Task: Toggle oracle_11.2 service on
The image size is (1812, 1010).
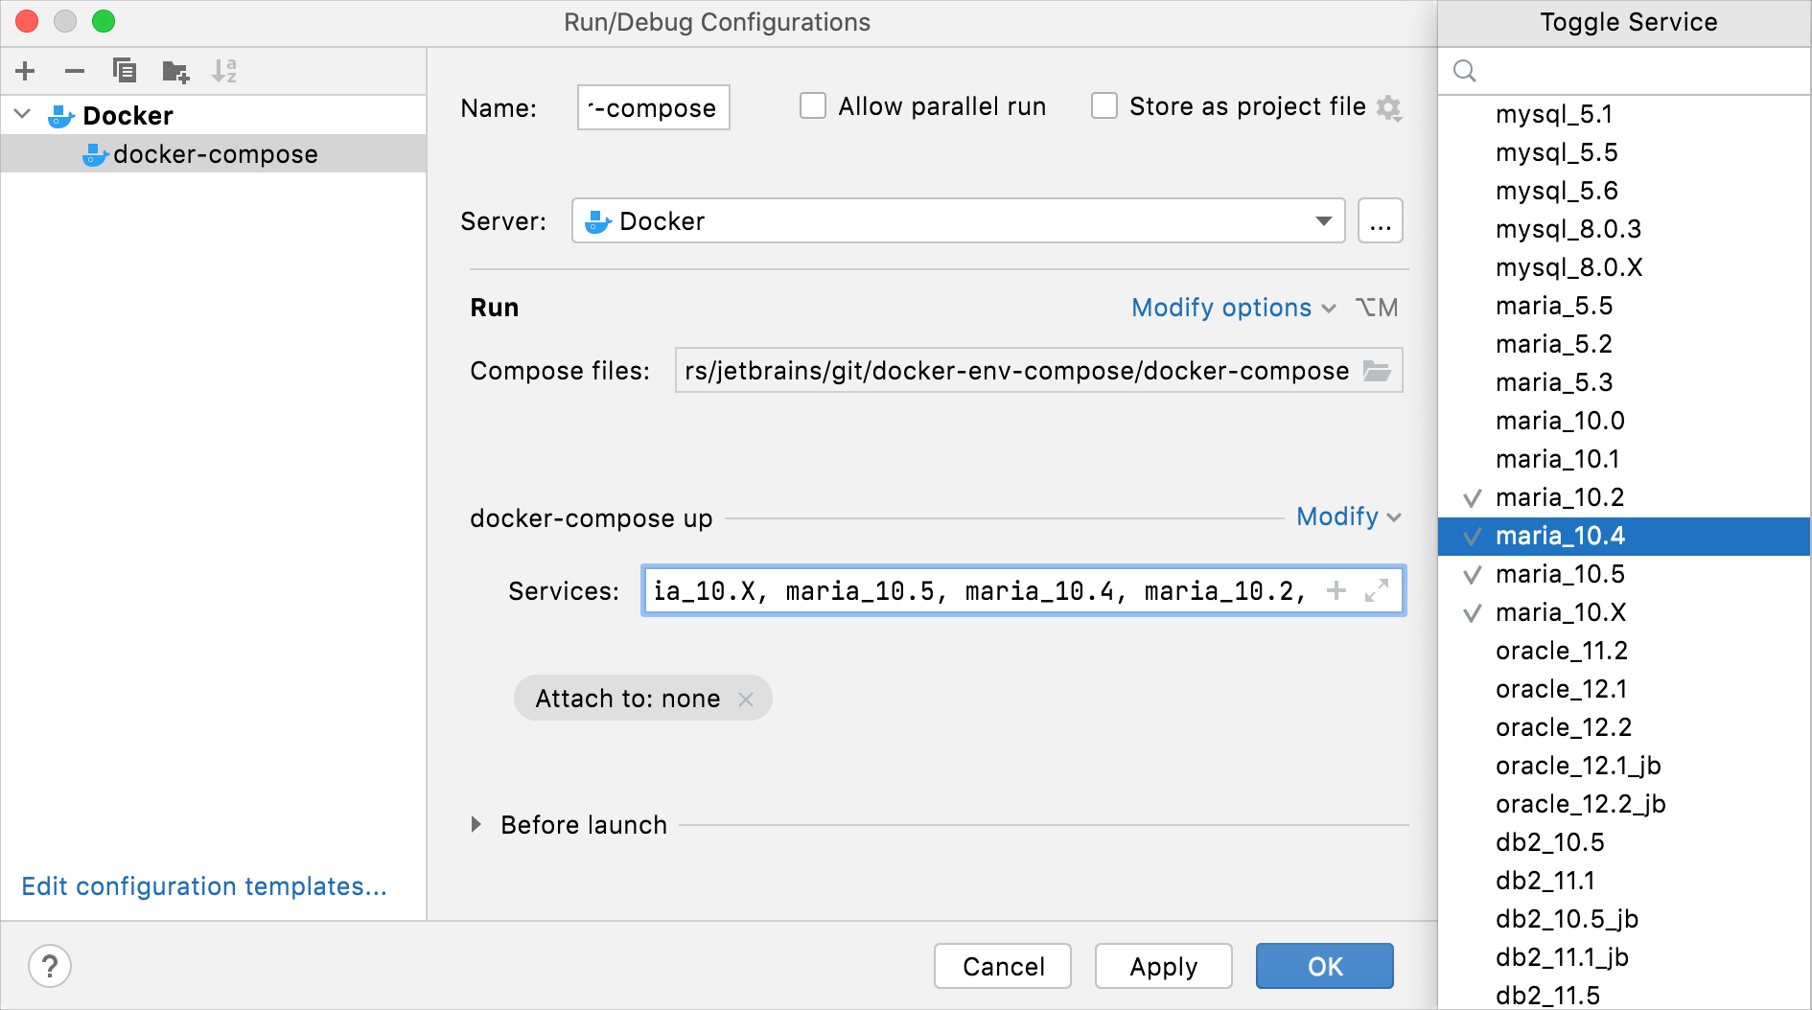Action: click(x=1624, y=651)
